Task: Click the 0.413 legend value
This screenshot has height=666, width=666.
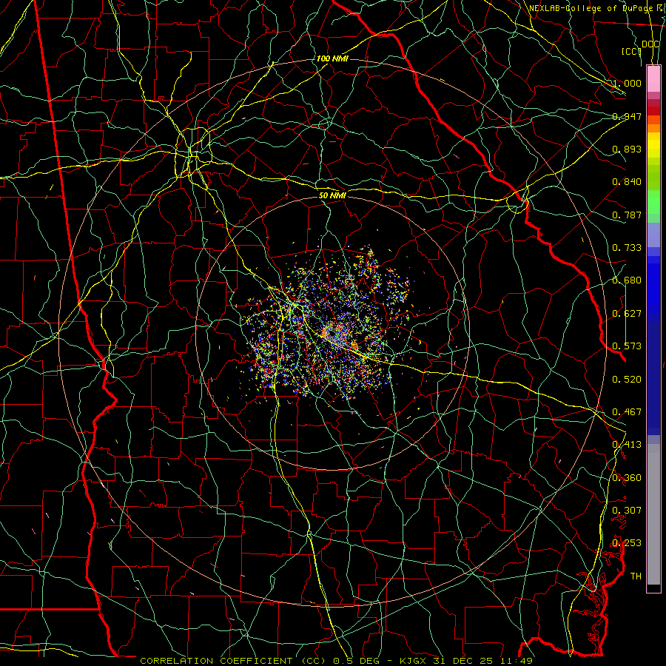Action: point(627,445)
